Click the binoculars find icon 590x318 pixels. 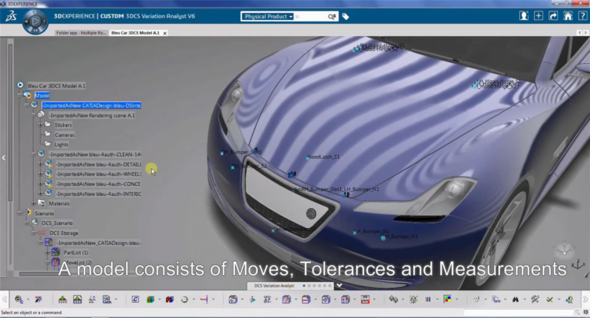pyautogui.click(x=515, y=300)
